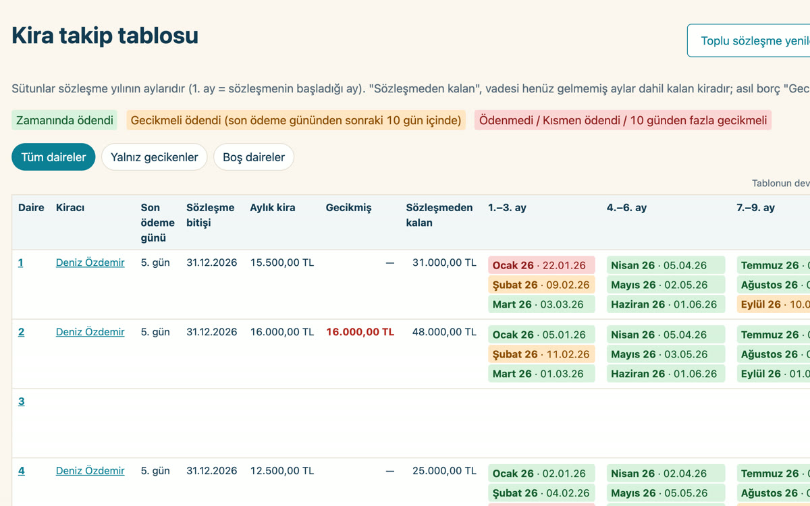Click the Sözleşme bitişi column header

(211, 215)
